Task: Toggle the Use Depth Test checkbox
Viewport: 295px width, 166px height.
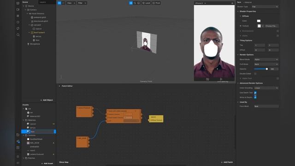Action: point(255,93)
